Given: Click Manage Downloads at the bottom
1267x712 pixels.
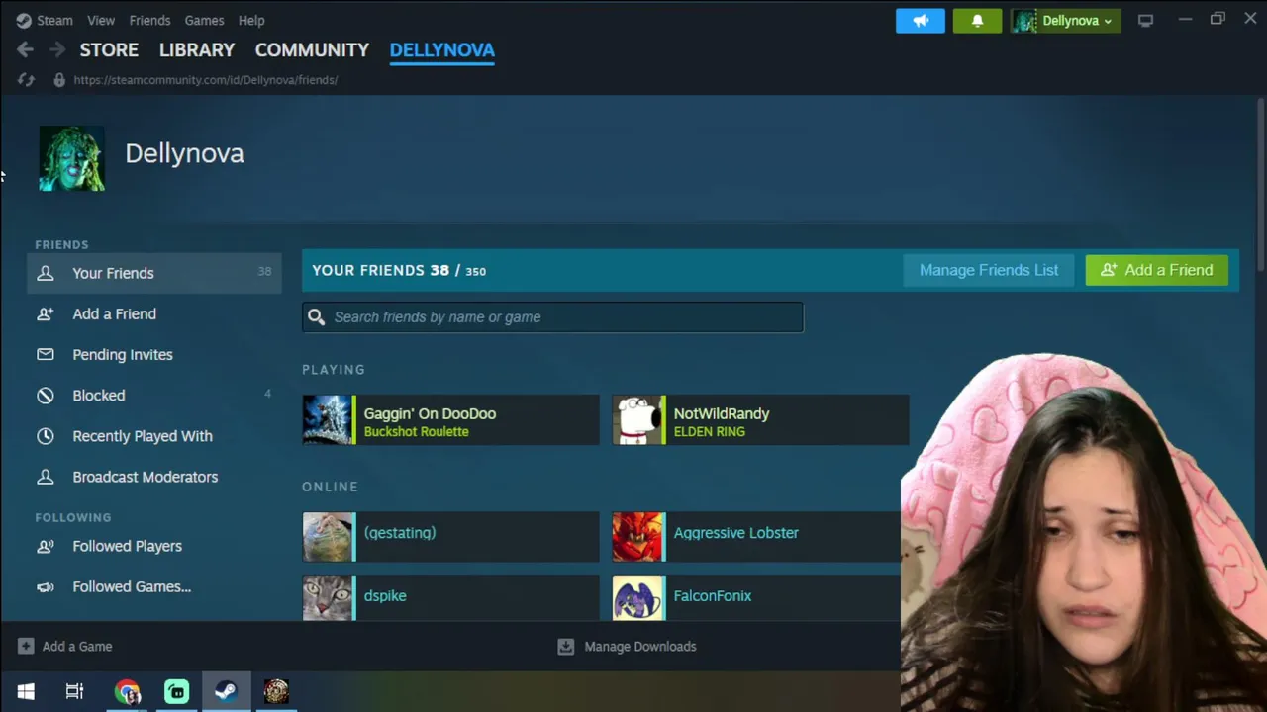Looking at the screenshot, I should tap(628, 646).
